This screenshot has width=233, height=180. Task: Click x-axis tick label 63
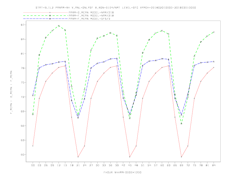pyautogui.click(x=169, y=165)
